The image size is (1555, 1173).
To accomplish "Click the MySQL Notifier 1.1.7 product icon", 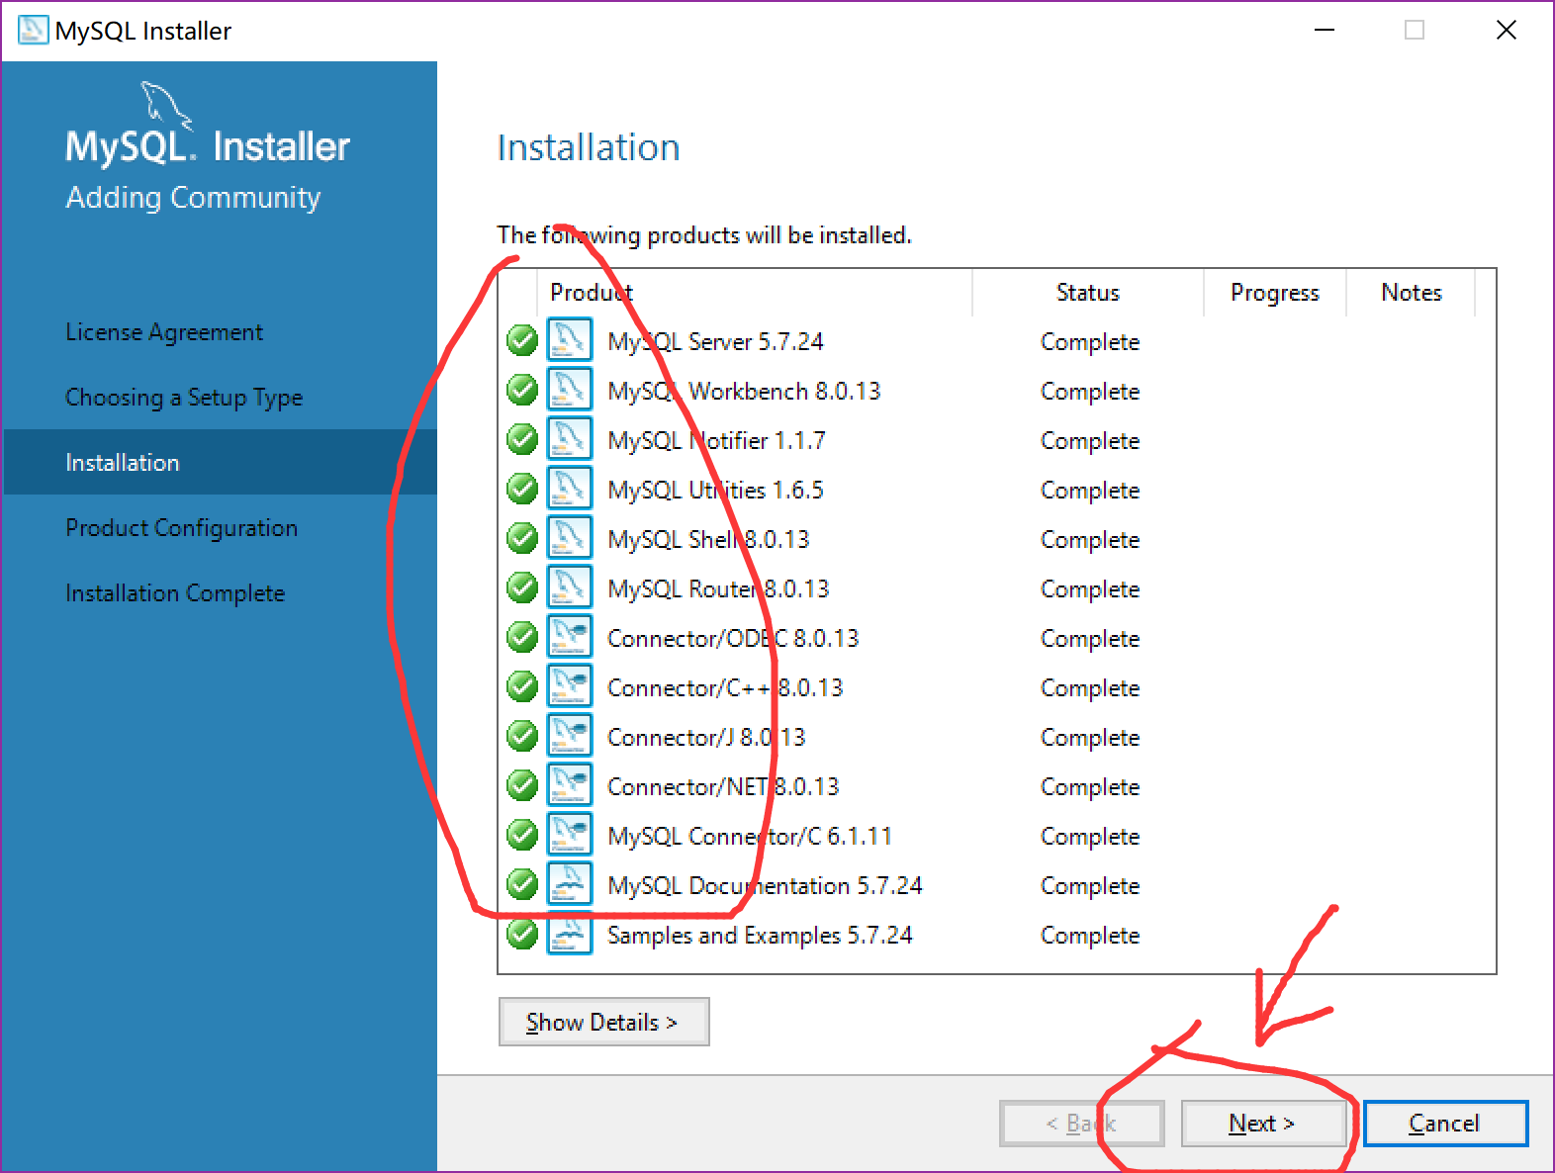I will point(570,438).
